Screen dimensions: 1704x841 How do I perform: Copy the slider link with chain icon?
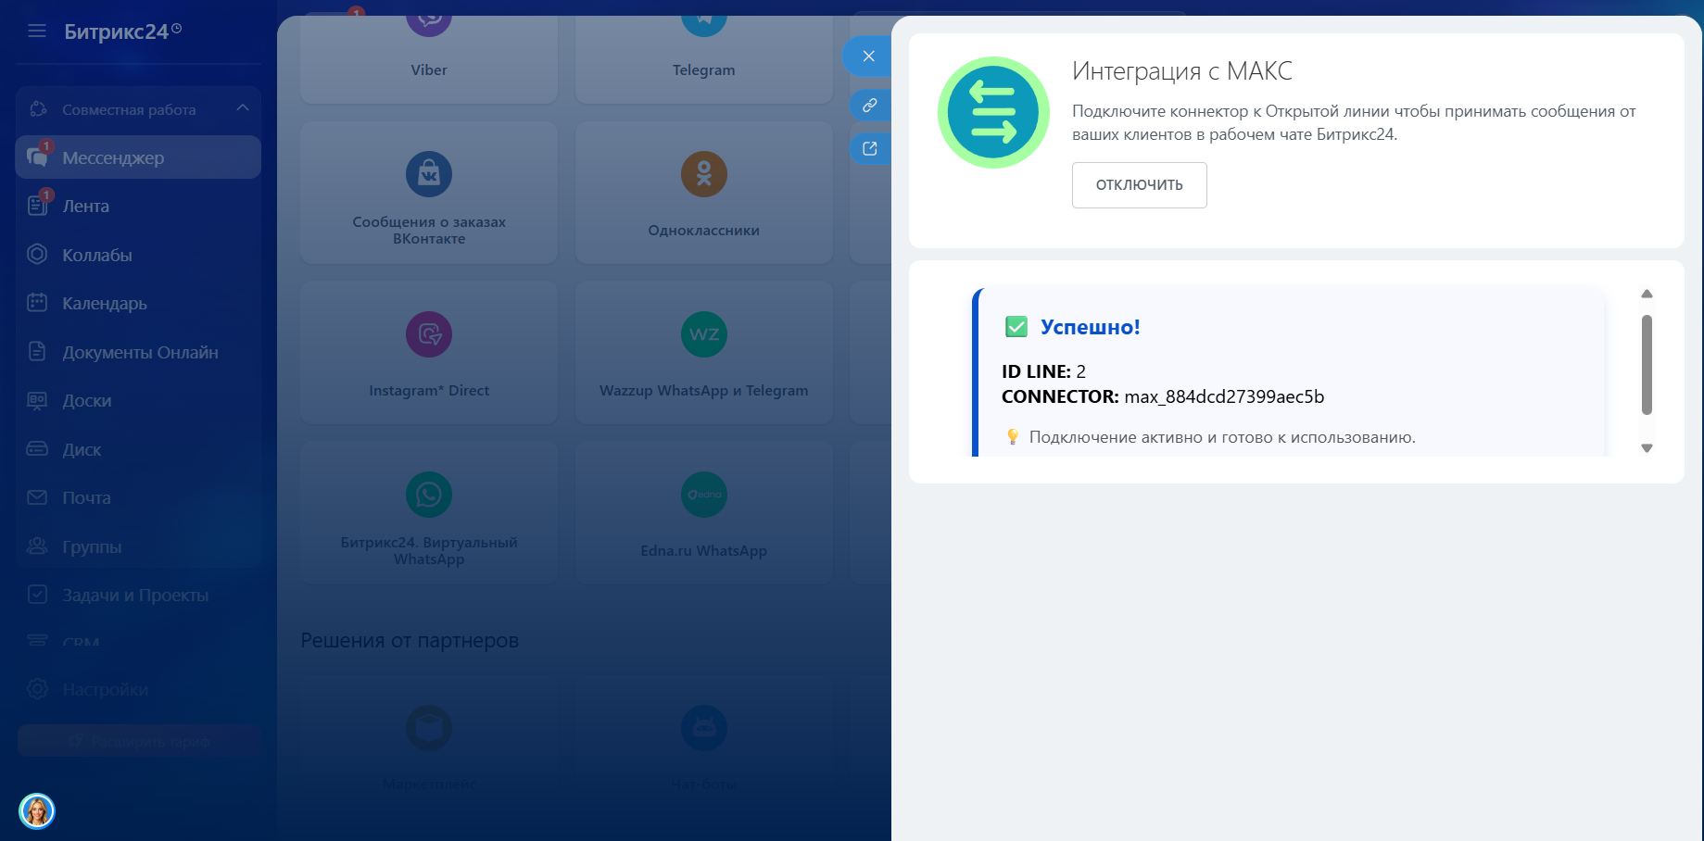[x=869, y=105]
